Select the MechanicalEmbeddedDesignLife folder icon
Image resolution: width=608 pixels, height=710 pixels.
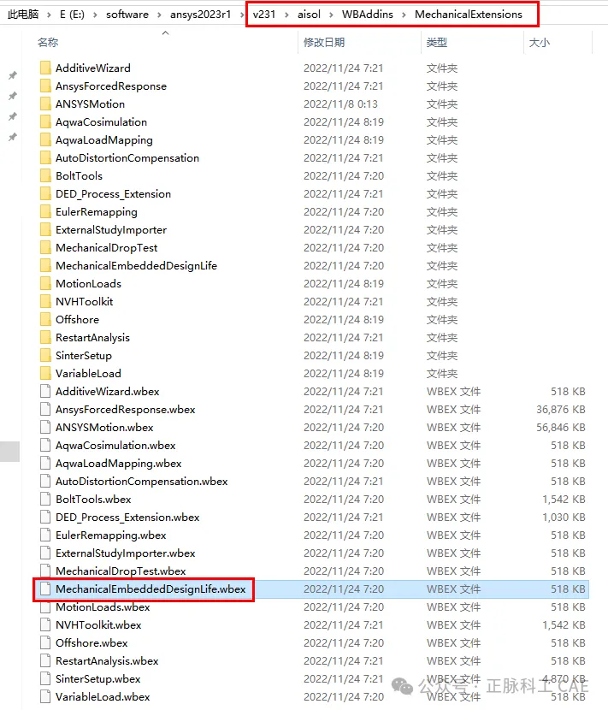click(x=45, y=266)
